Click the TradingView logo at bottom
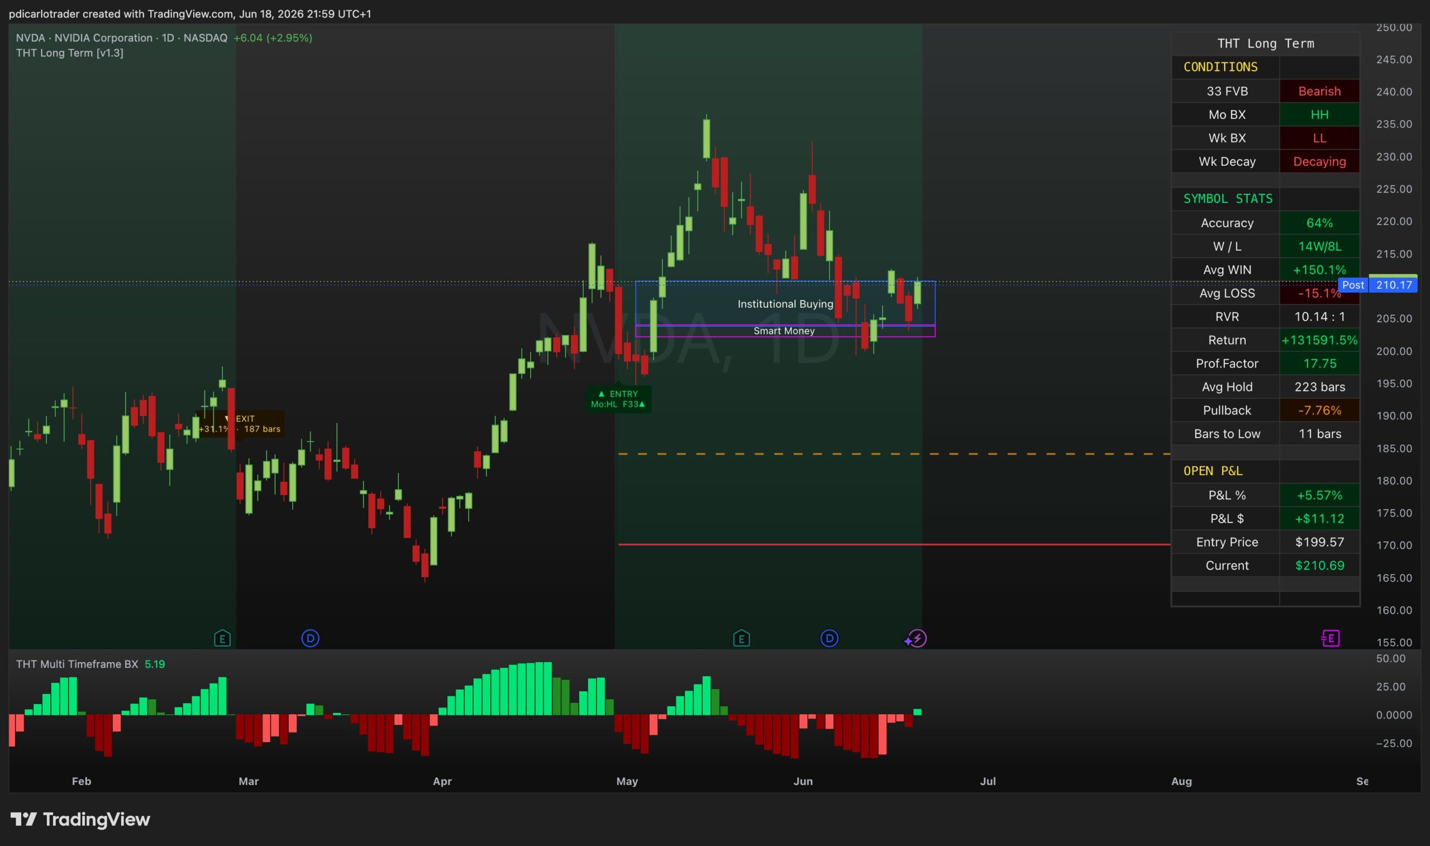This screenshot has height=846, width=1430. tap(80, 819)
